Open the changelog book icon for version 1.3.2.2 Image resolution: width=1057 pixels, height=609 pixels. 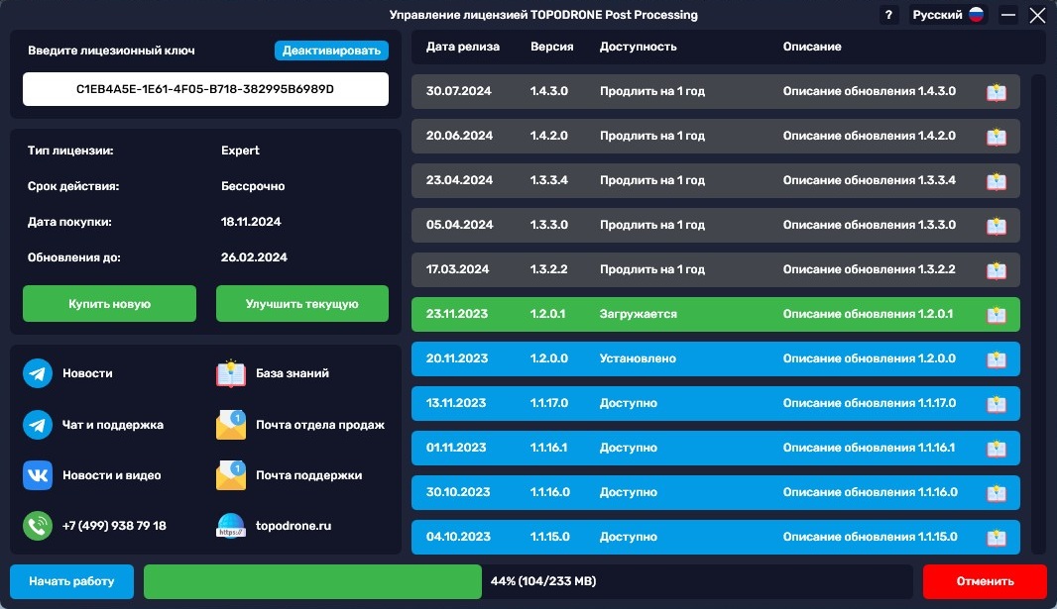point(997,270)
